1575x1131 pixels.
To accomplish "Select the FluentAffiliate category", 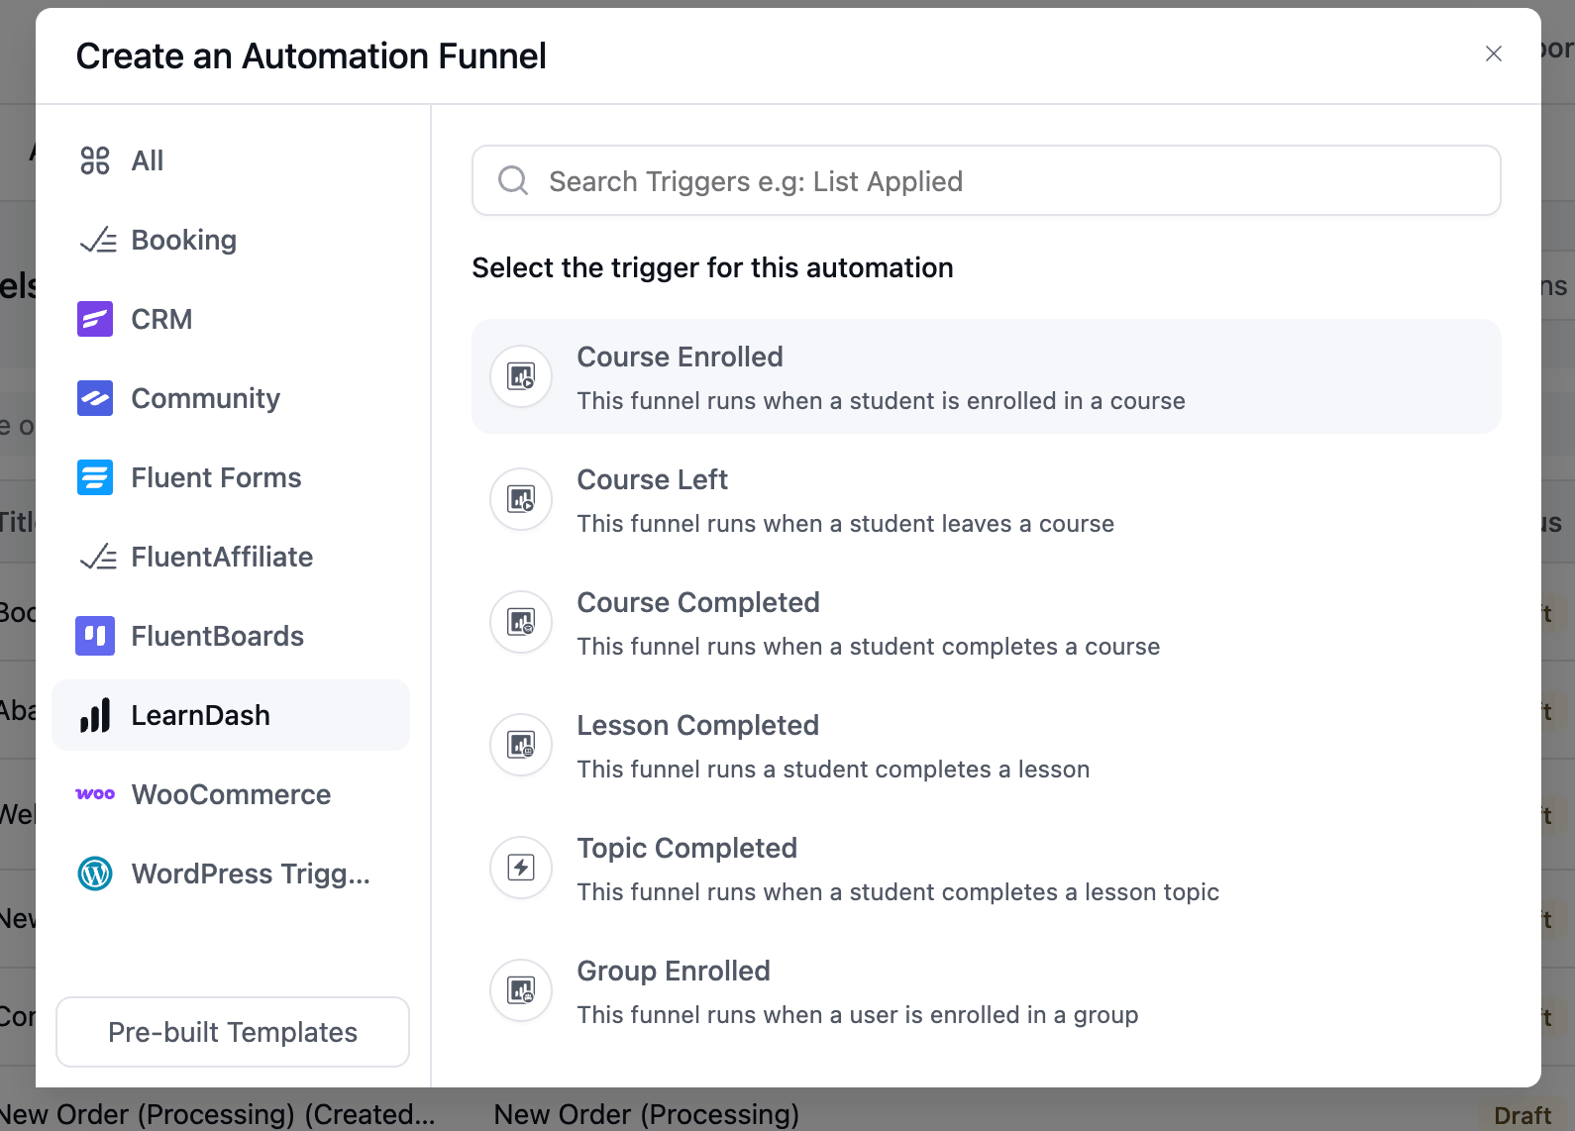I will coord(231,557).
